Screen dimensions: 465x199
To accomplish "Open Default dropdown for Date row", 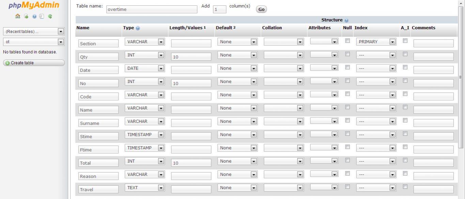I will [x=237, y=68].
